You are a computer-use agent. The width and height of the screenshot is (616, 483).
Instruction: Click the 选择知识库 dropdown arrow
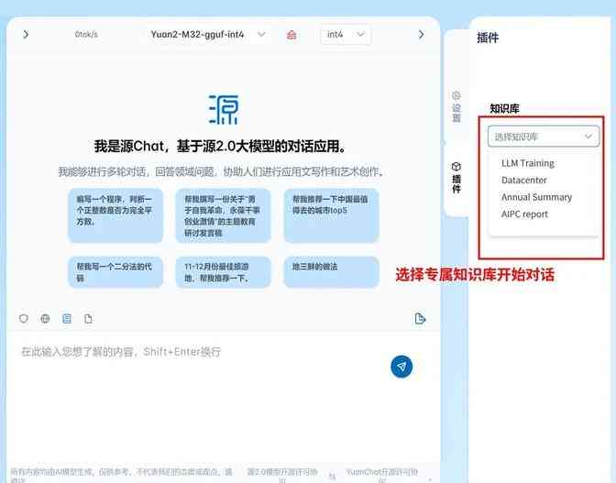(588, 137)
